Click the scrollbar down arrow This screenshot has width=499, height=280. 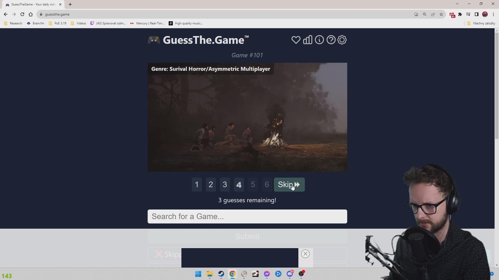coord(497,265)
